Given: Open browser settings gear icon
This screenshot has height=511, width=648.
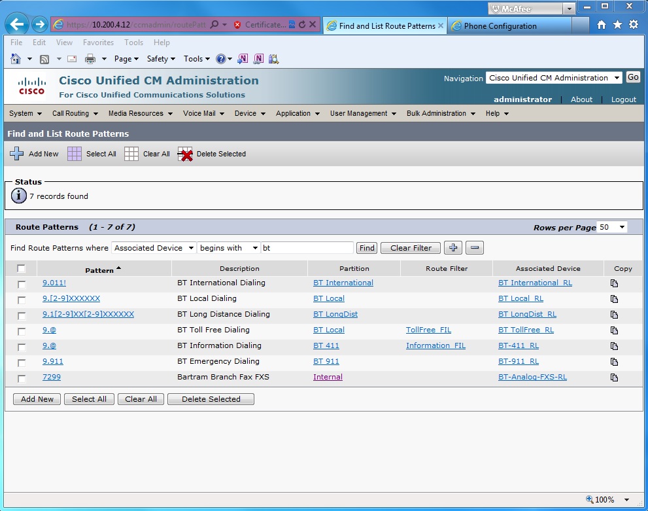Looking at the screenshot, I should pyautogui.click(x=634, y=25).
